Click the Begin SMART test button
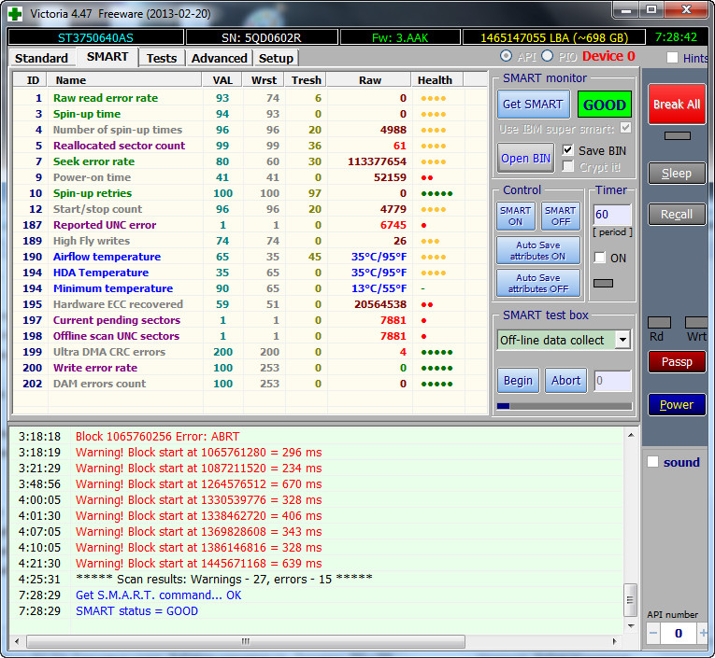 pos(518,380)
